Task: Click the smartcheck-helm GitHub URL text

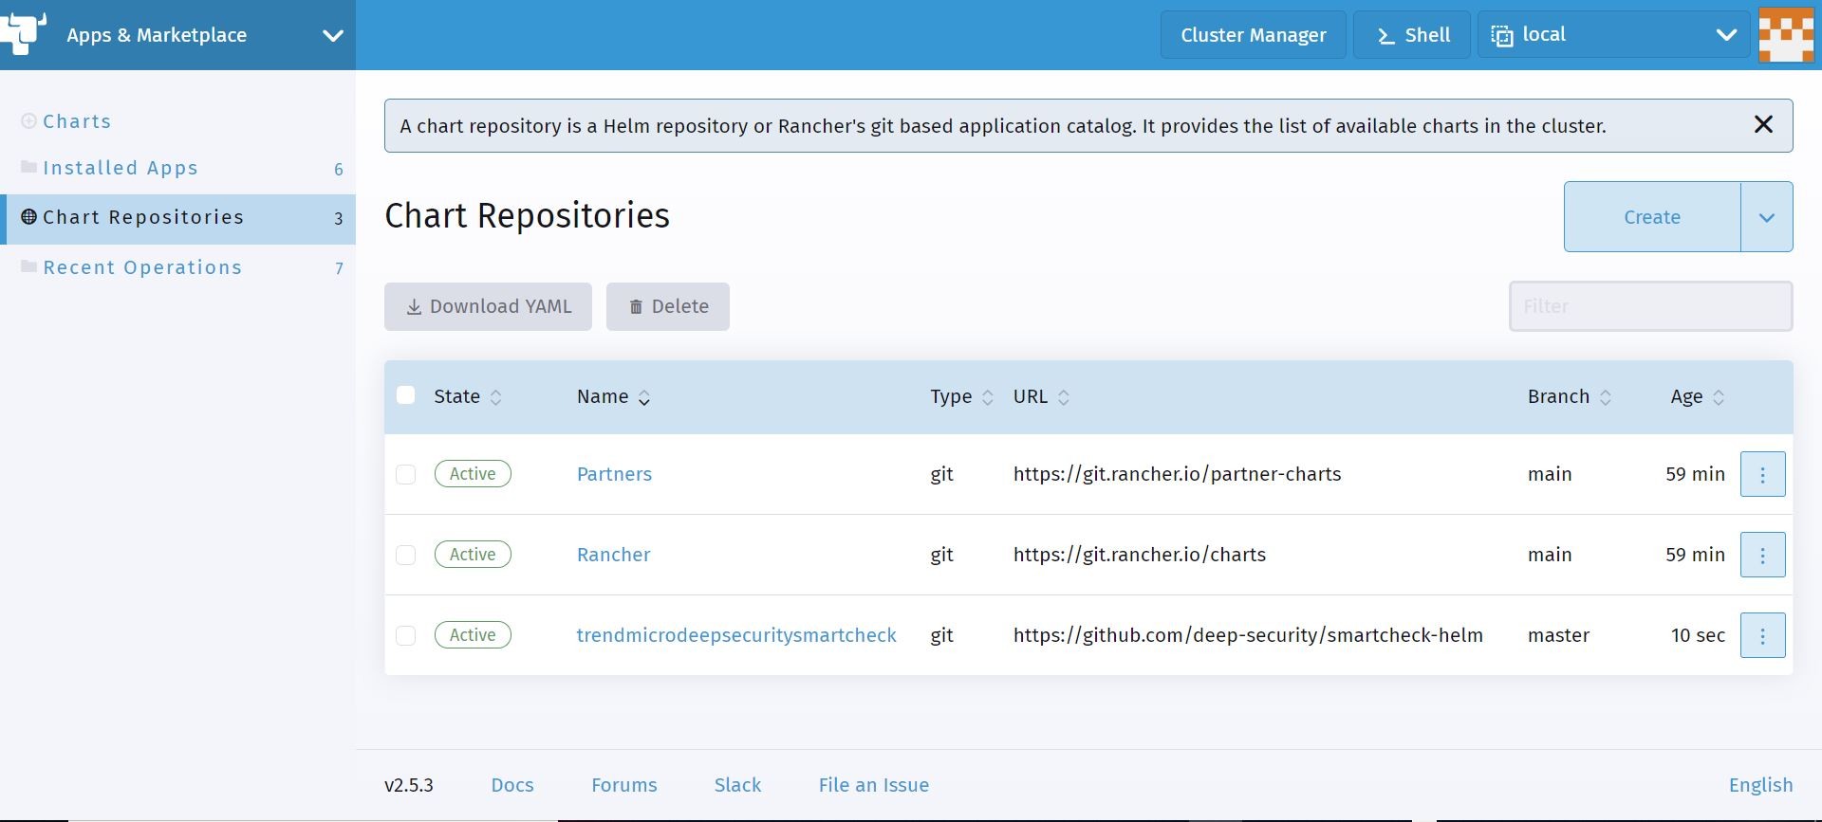Action: (1248, 635)
